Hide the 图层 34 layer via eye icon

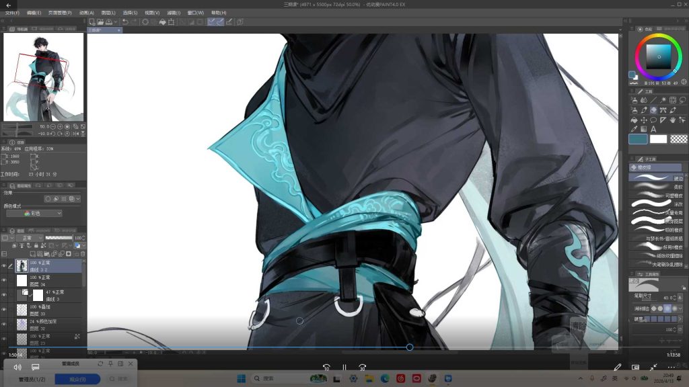click(4, 280)
